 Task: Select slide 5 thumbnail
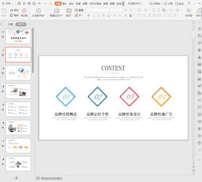click(18, 109)
